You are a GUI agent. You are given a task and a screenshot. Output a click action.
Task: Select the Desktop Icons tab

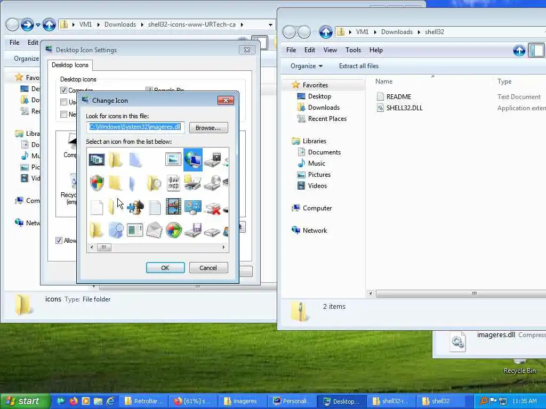(x=70, y=65)
